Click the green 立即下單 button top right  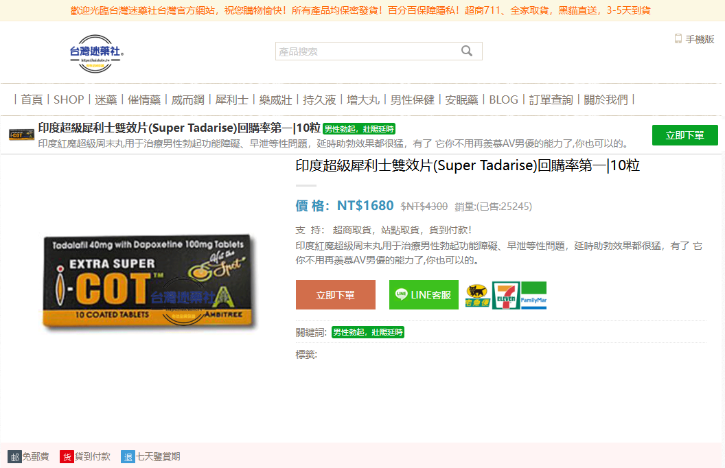(x=684, y=134)
